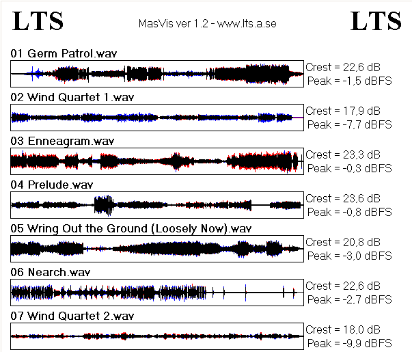Select the 05 Wring Out the Ground filename
Viewport: 412px width, 352px height.
pyautogui.click(x=131, y=228)
